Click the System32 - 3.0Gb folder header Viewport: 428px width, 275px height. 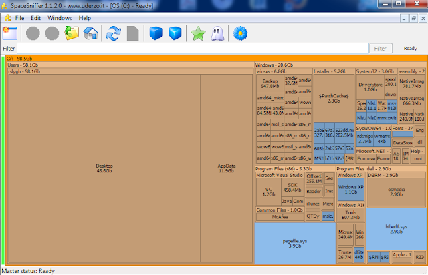click(x=377, y=71)
